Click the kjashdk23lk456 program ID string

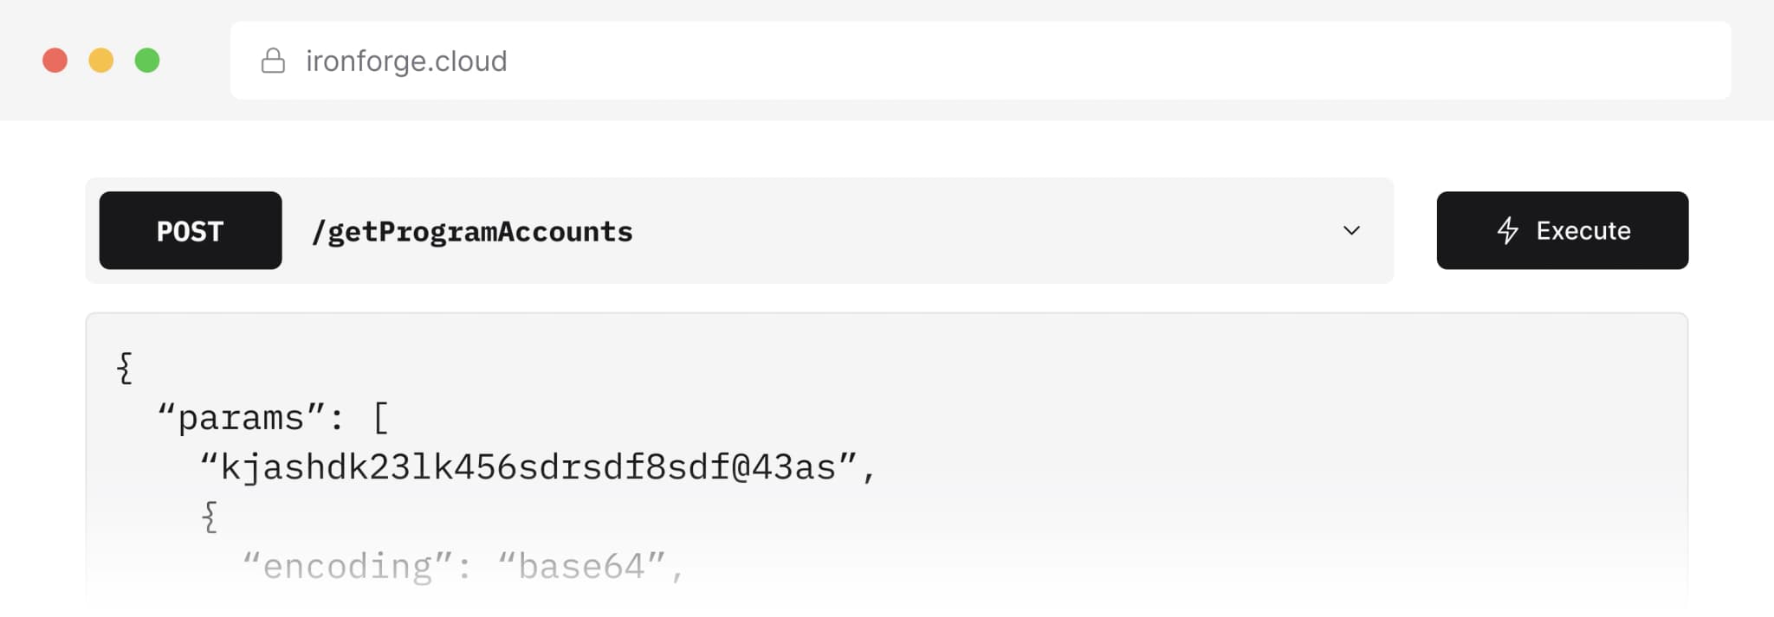(538, 467)
